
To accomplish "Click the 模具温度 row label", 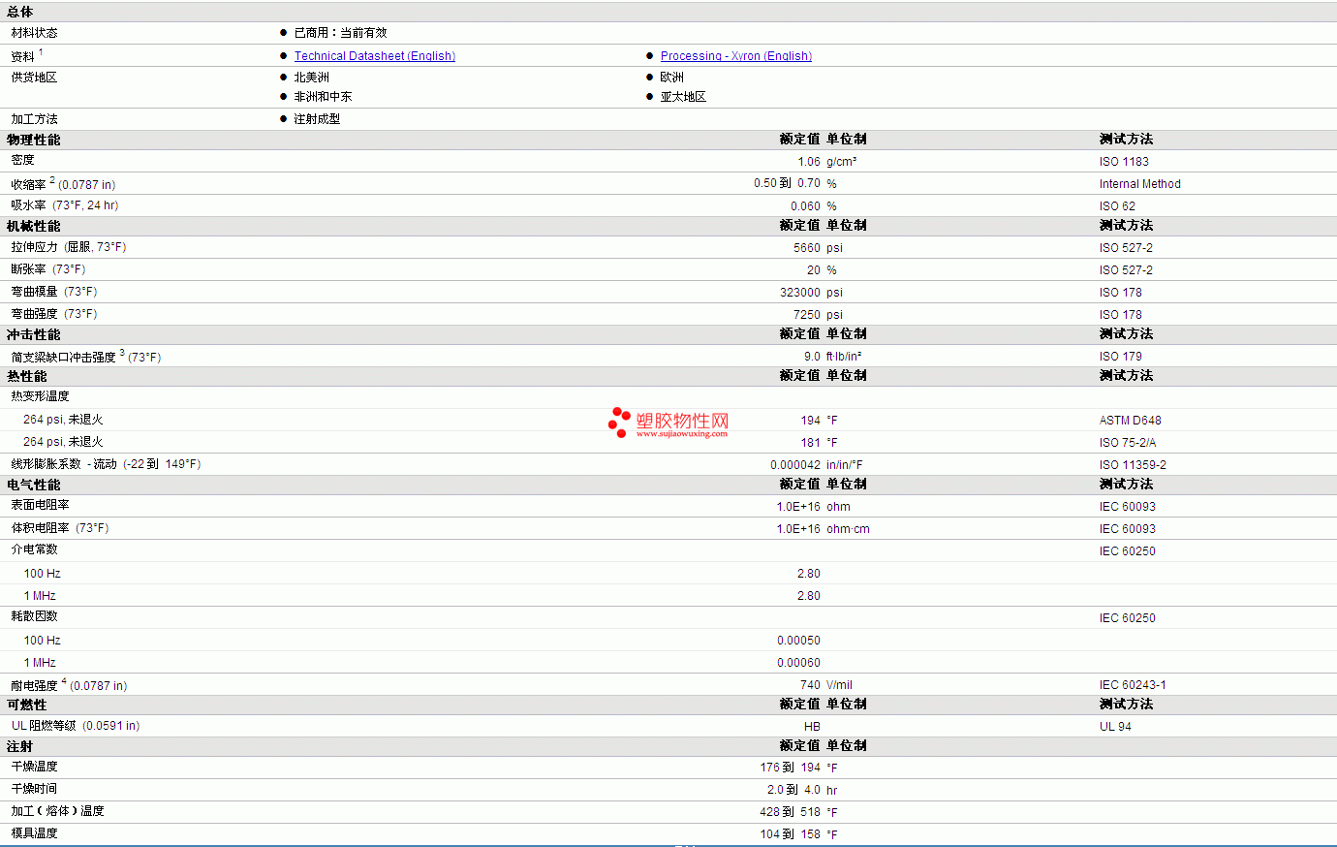I will 35,833.
